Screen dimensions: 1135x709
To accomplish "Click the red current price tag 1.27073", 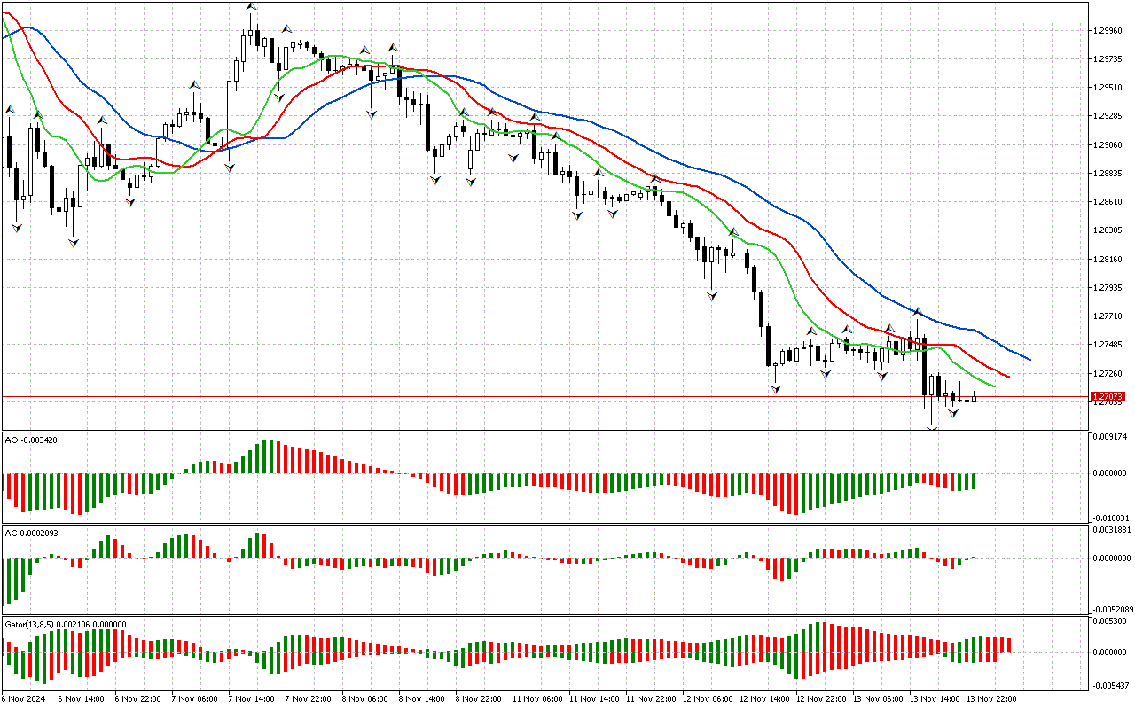I will (1108, 397).
